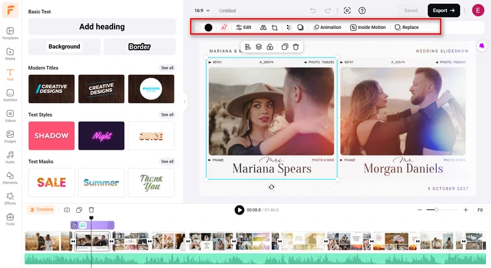Duplicate the selected element on canvas

(x=285, y=47)
